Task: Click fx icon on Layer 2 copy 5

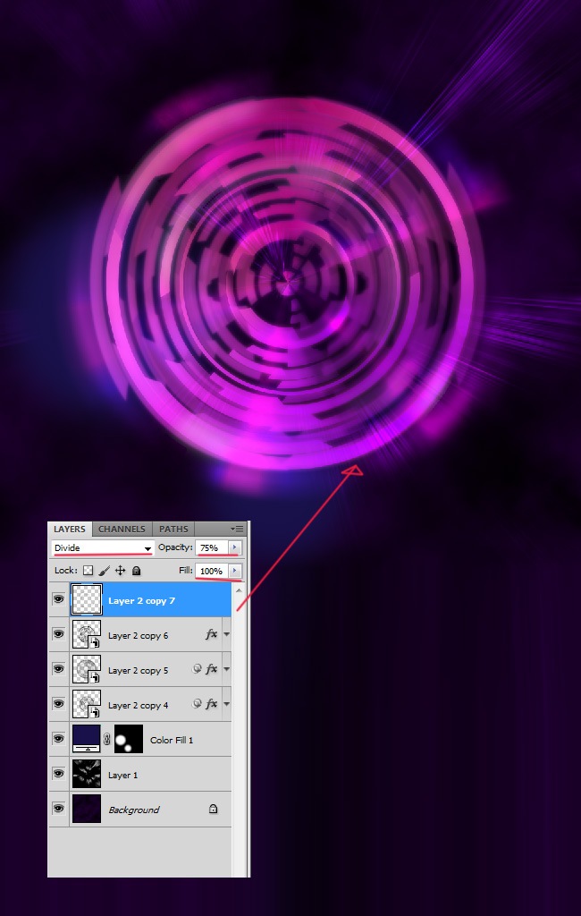Action: [211, 669]
